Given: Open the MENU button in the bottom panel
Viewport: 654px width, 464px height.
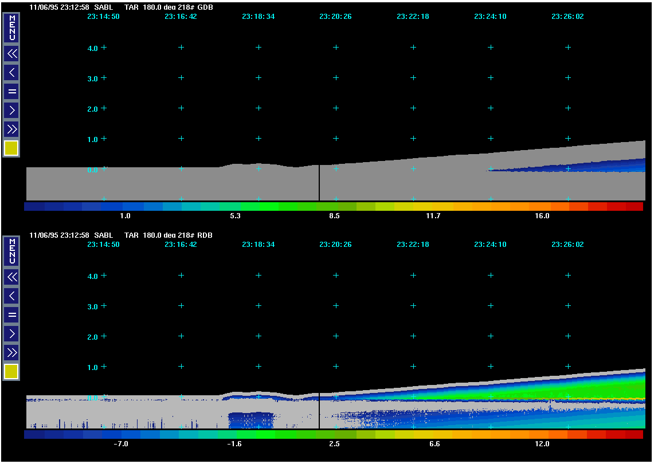Looking at the screenshot, I should point(11,251).
